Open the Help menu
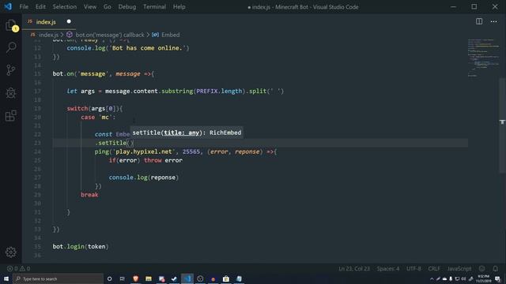Viewport: 506px width, 284px height. point(179,7)
